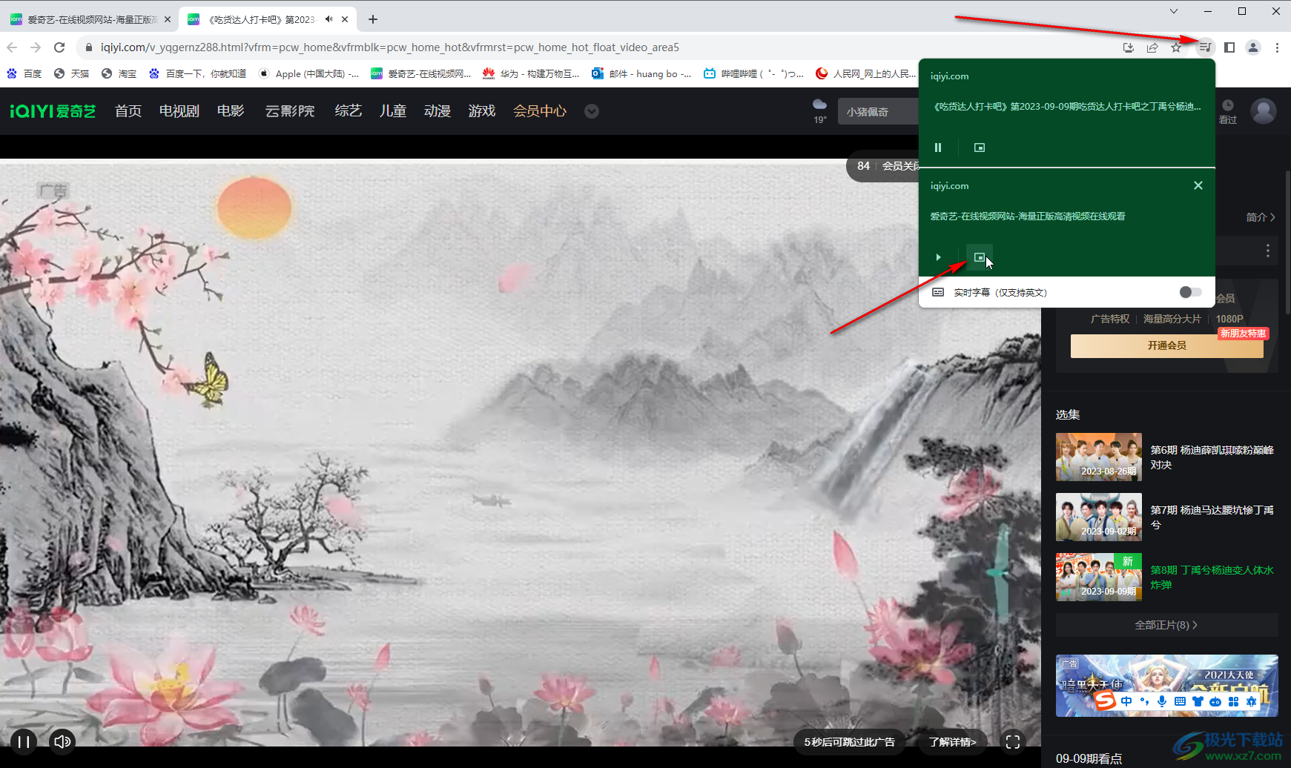Select episode 第7期 thumbnail
1291x768 pixels.
(x=1099, y=517)
